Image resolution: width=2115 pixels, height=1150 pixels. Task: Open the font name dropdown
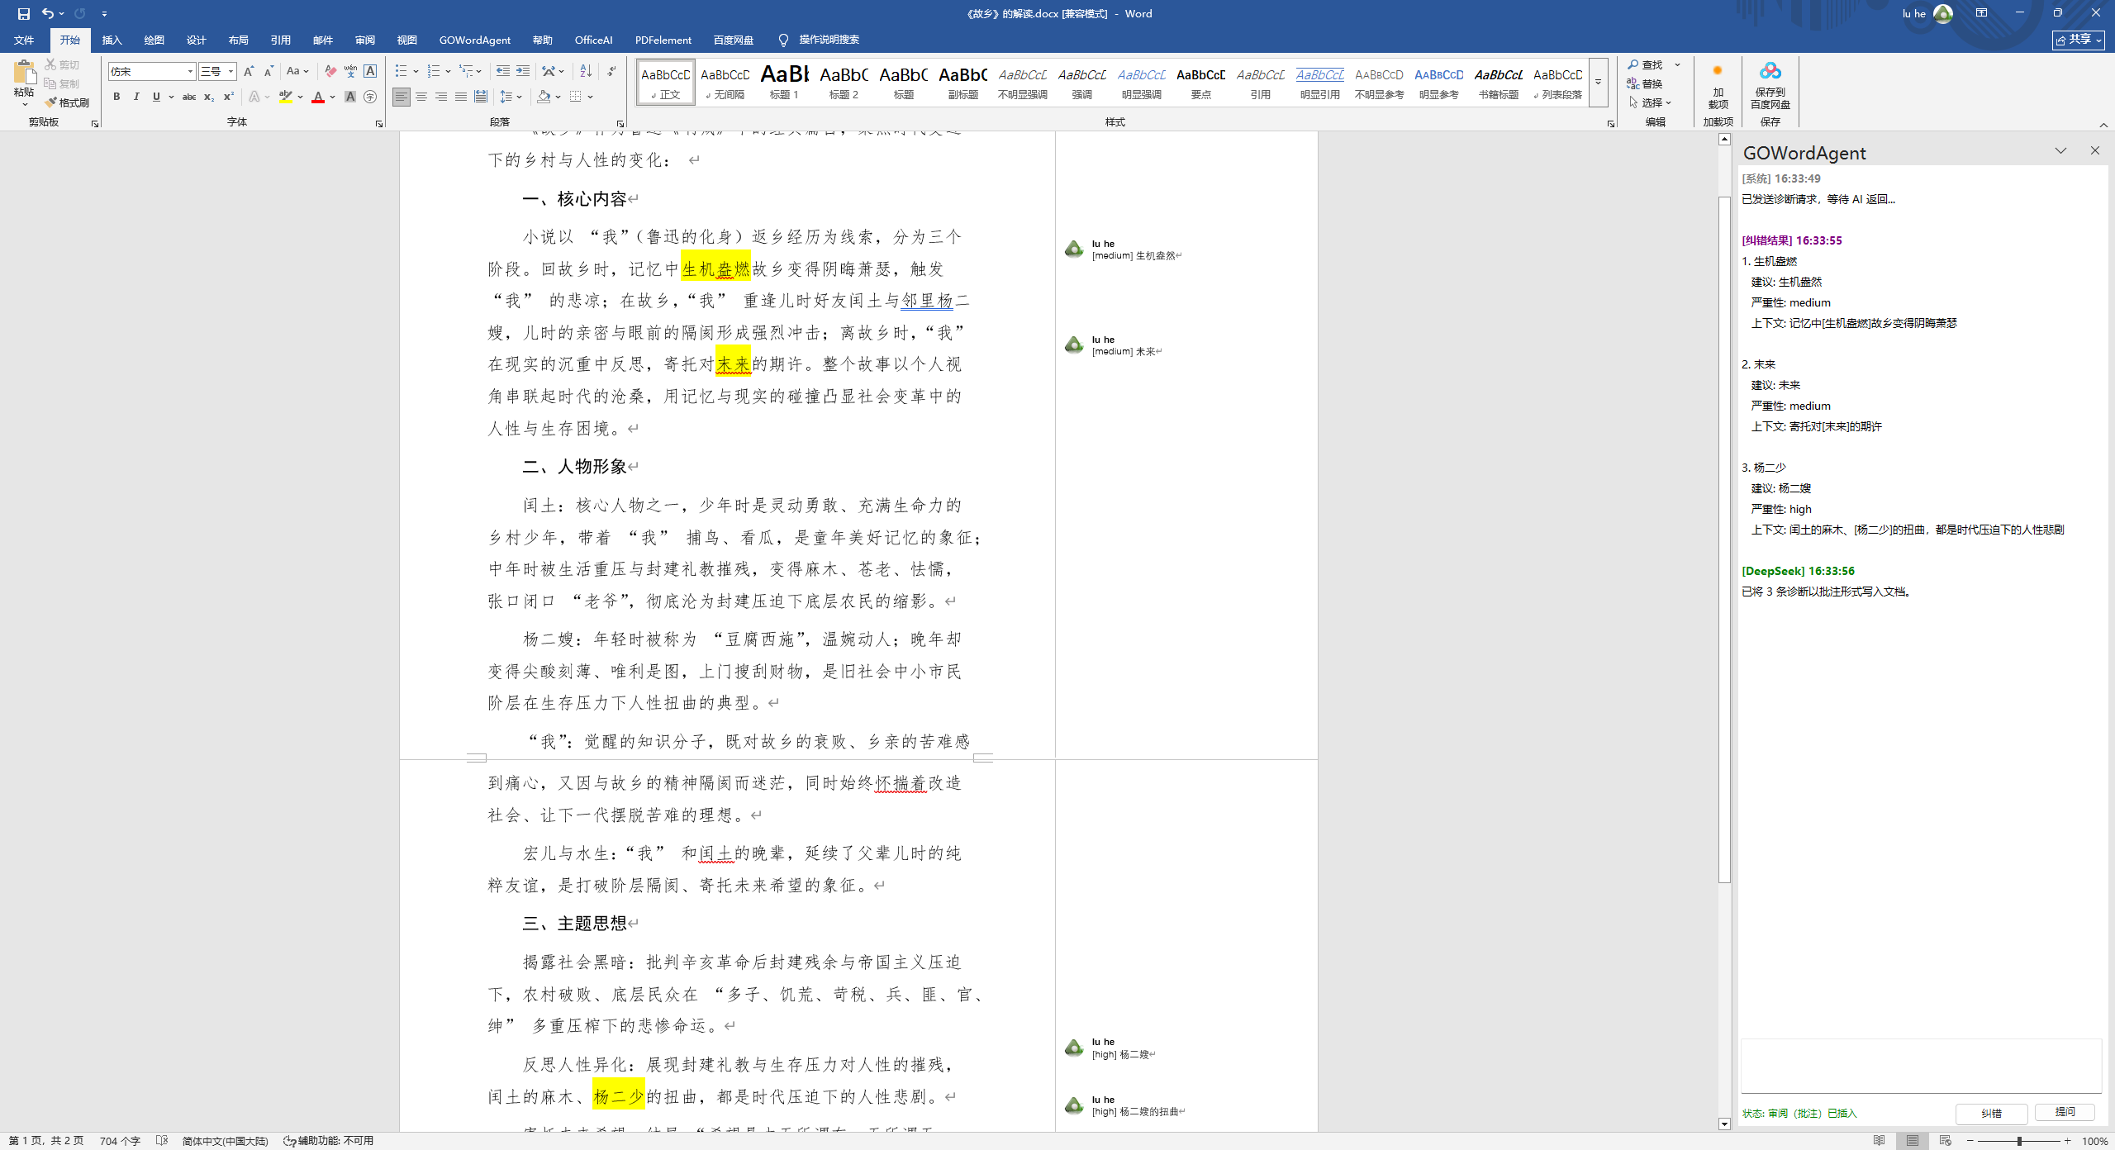pos(190,71)
